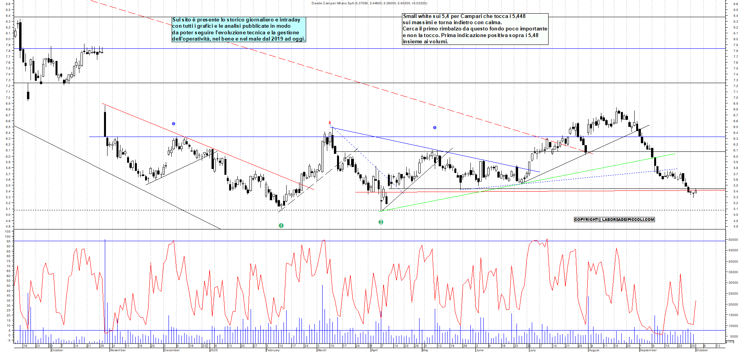Click the September label on the date axis
Viewport: 739px width, 352px height.
click(x=648, y=350)
